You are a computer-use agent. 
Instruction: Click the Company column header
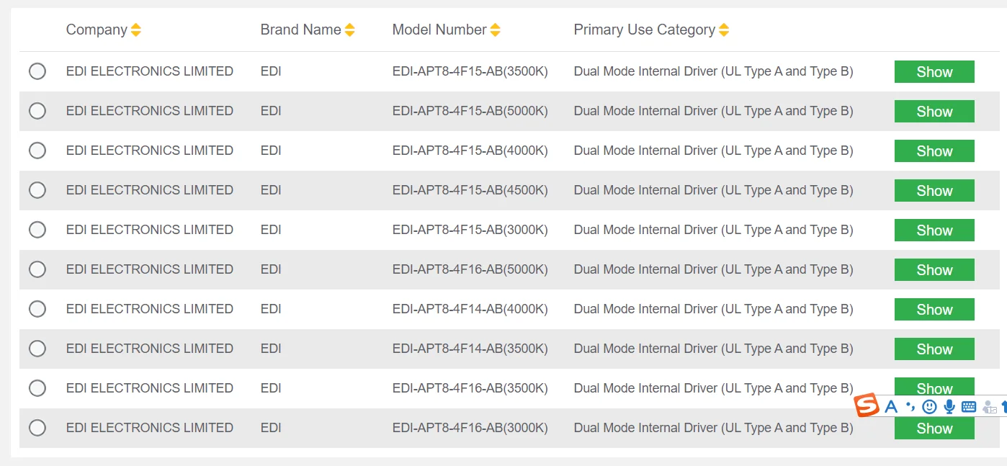coord(97,30)
